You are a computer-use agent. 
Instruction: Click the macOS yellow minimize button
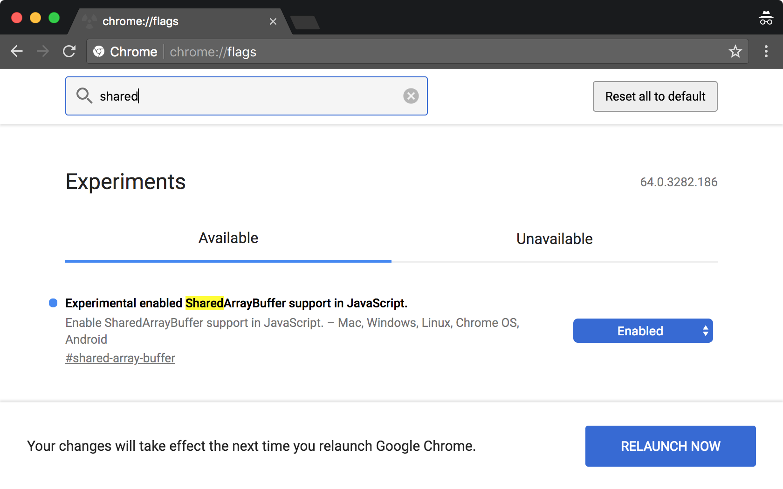[35, 18]
